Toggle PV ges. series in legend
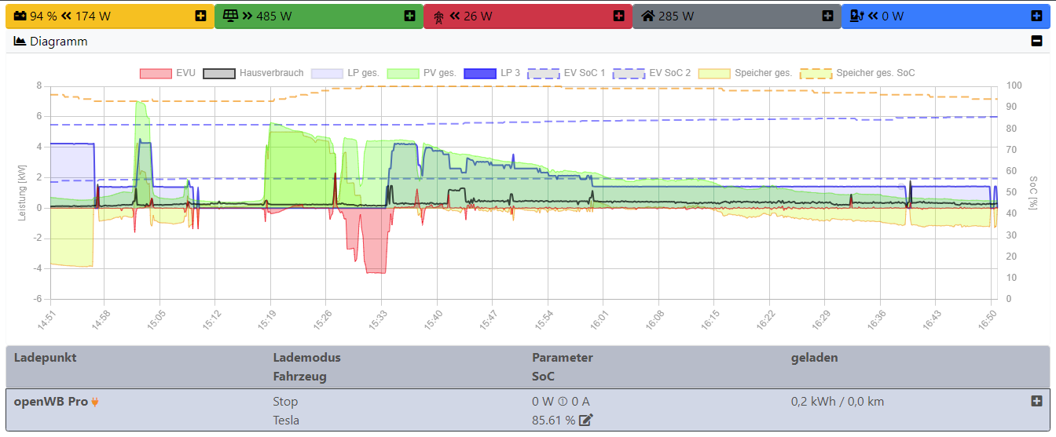Viewport: 1056px width, 437px height. point(422,73)
